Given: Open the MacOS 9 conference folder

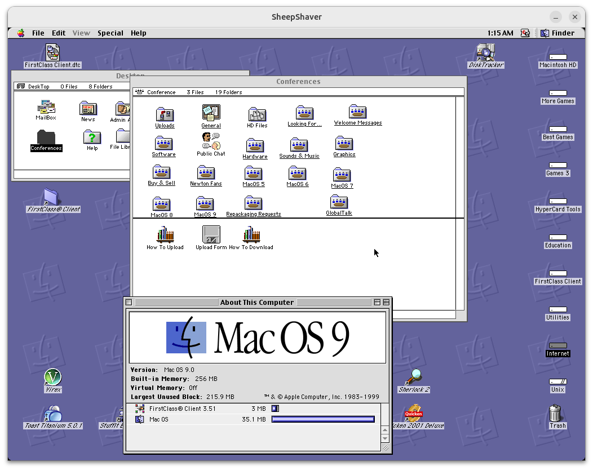Looking at the screenshot, I should point(205,203).
